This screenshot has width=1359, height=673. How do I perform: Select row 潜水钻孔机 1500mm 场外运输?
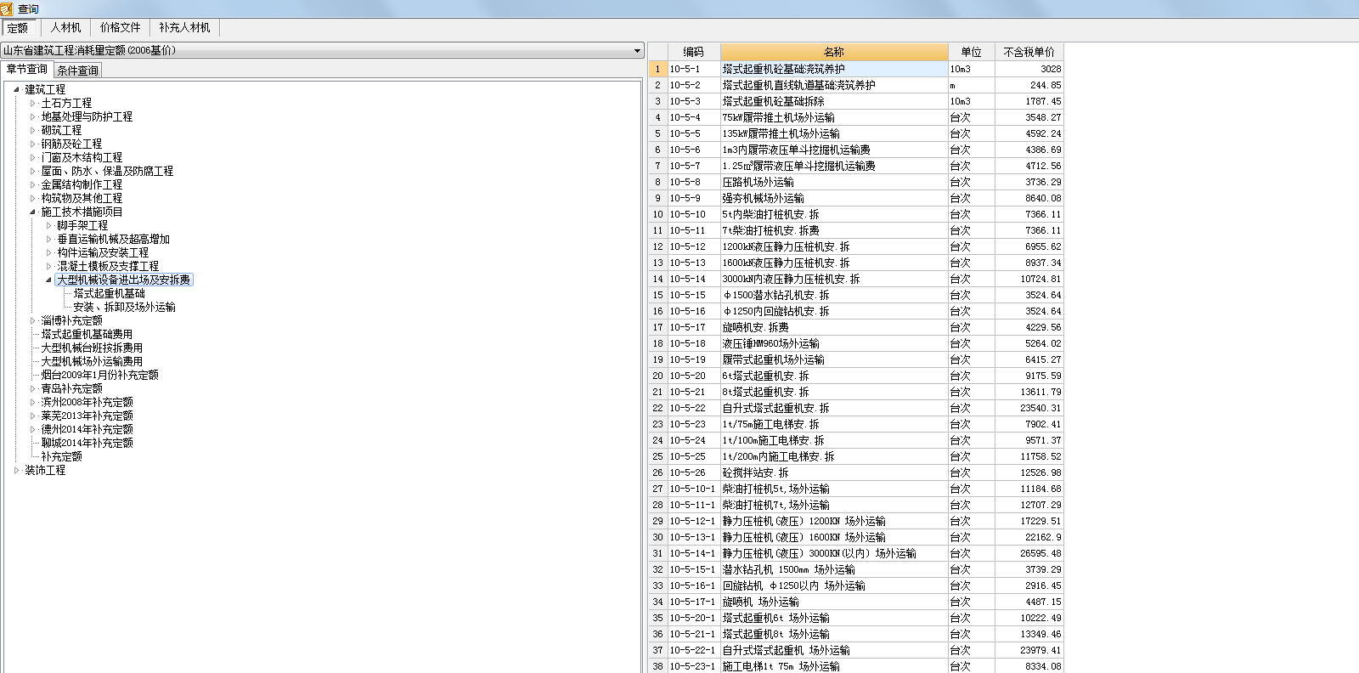tap(856, 569)
